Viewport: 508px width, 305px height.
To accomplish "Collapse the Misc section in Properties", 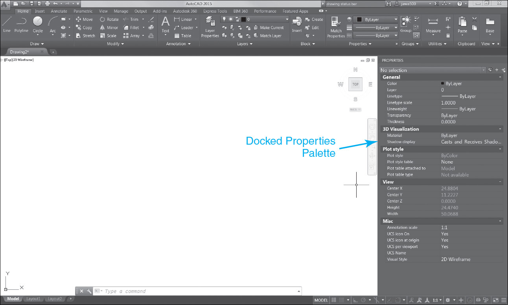I will 500,221.
